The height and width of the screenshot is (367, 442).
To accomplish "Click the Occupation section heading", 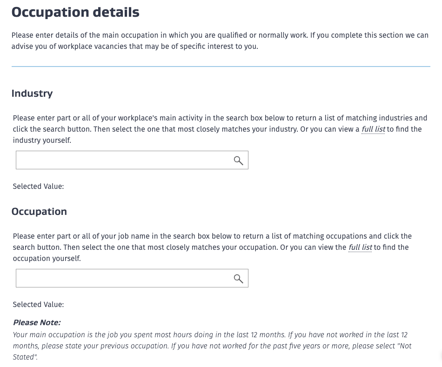I will tap(39, 212).
